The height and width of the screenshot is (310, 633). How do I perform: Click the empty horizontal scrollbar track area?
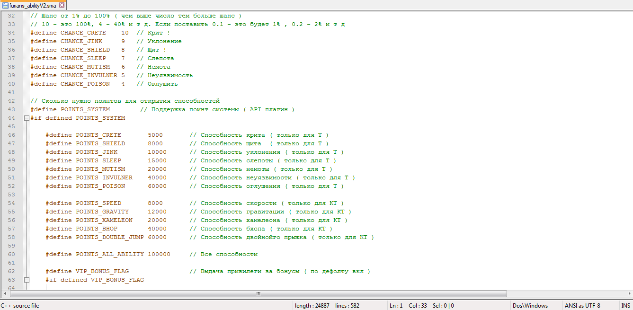pyautogui.click(x=566, y=293)
